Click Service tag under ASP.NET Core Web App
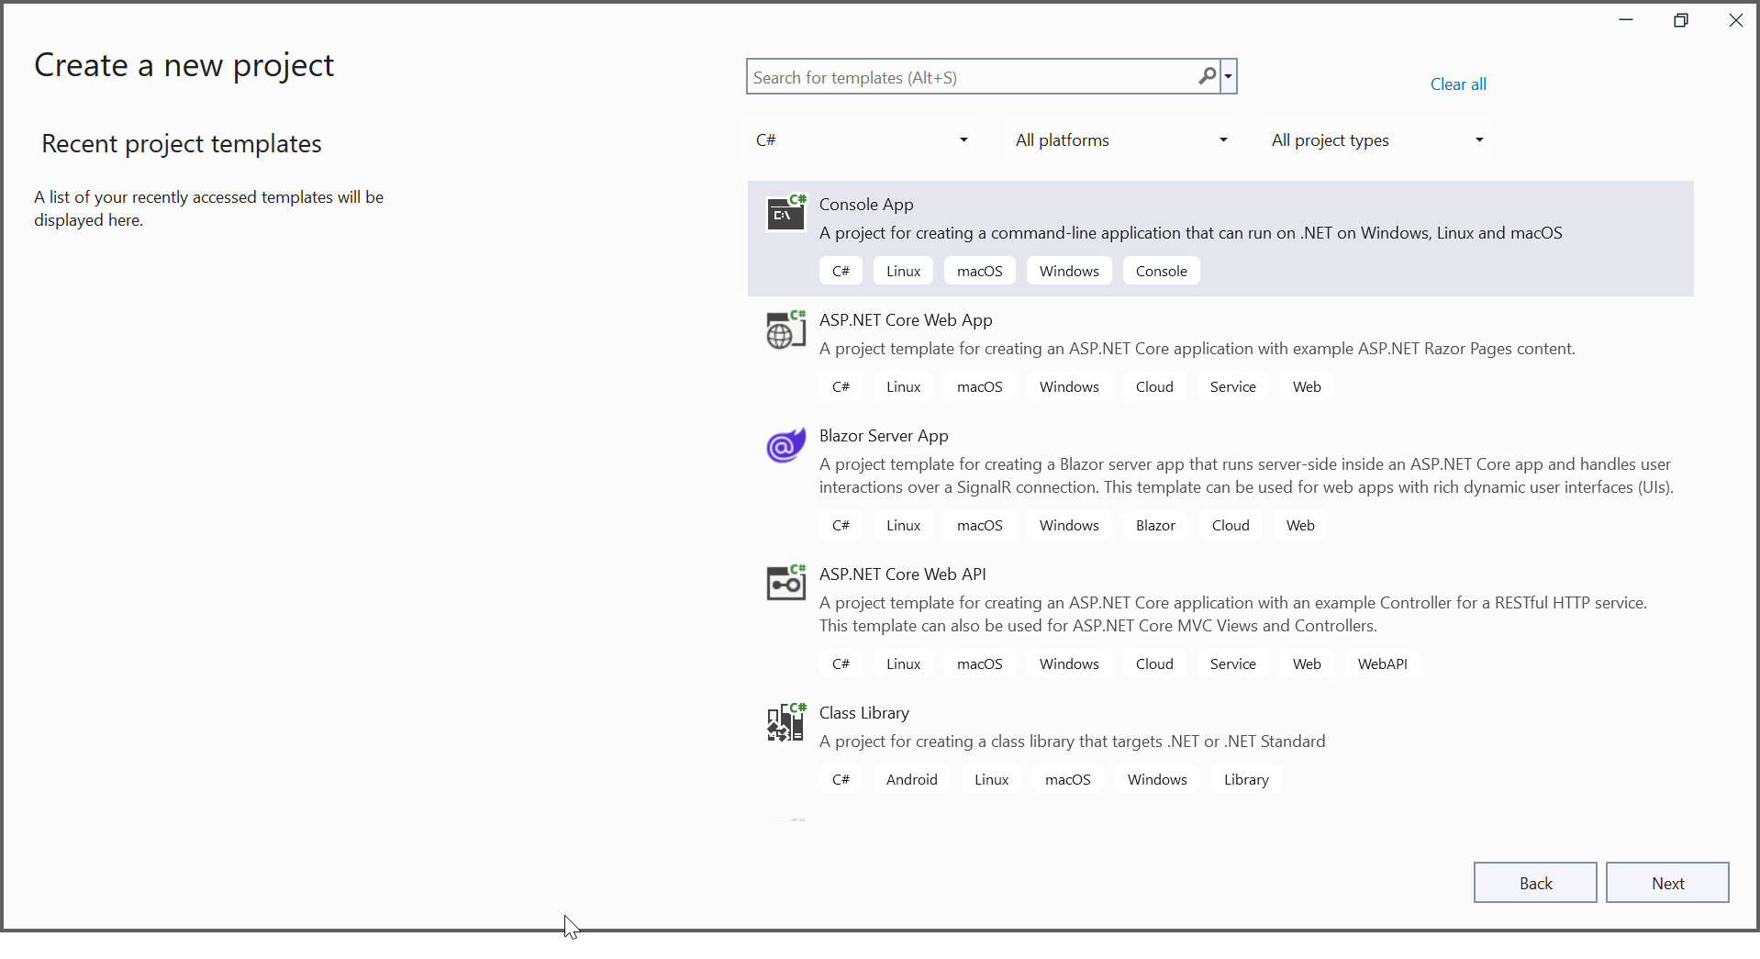The image size is (1760, 959). coord(1232,386)
